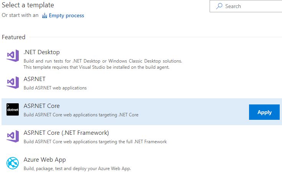
Task: Click the Empty process icon
Action: [x=45, y=16]
